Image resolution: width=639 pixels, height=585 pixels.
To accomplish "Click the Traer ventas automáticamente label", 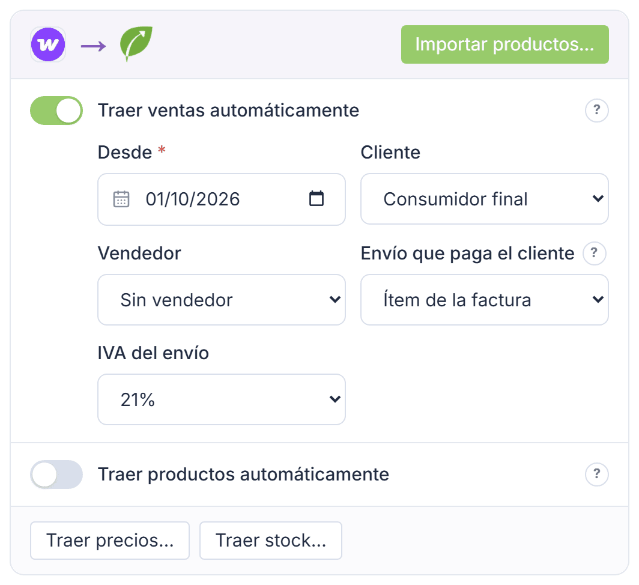I will pos(228,111).
